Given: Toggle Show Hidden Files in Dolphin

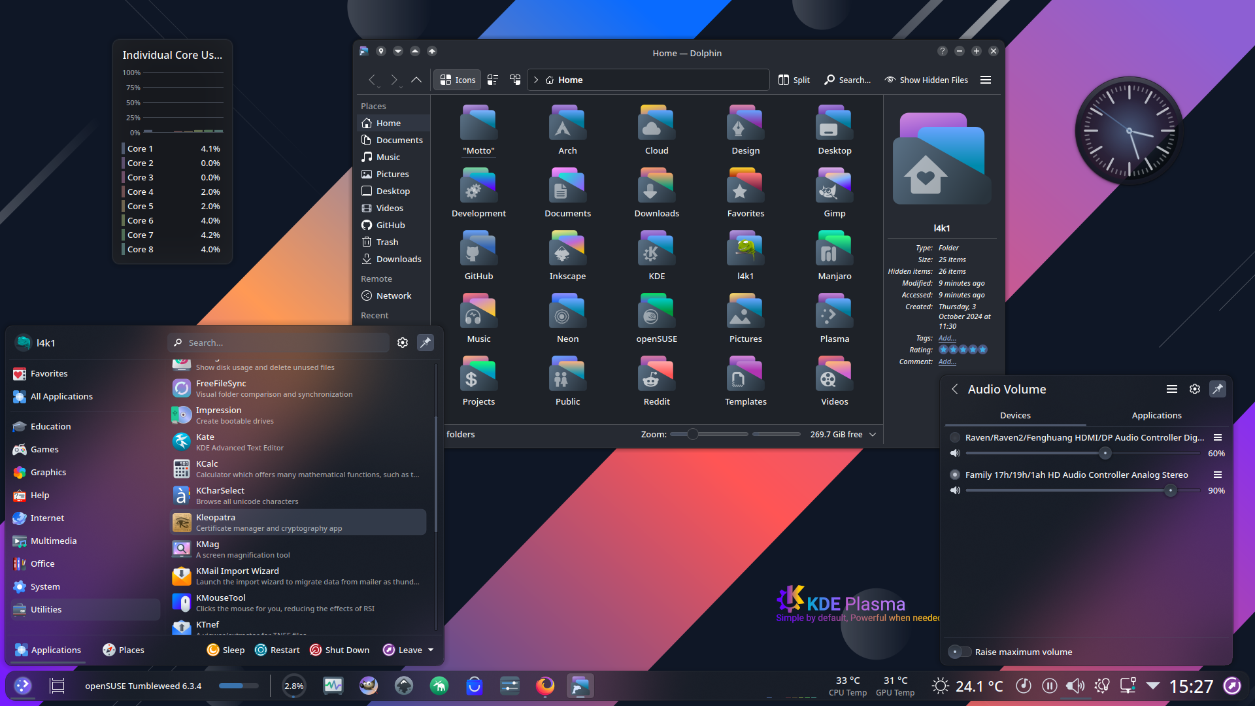Looking at the screenshot, I should [926, 80].
